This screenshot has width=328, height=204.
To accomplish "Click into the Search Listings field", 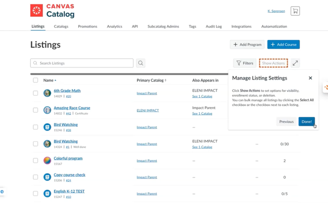I will [82, 63].
